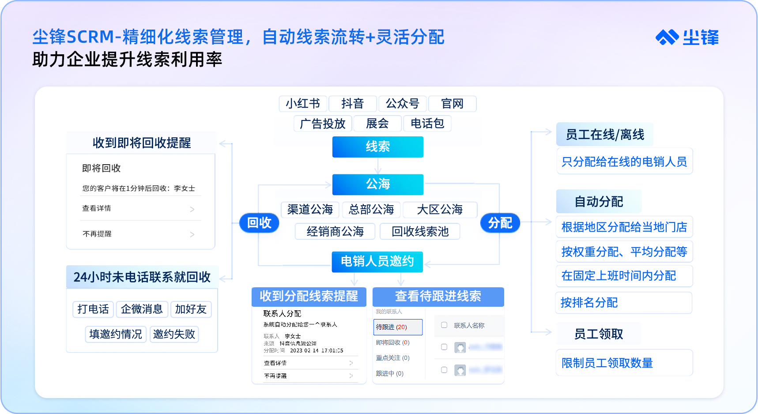Select the 抖音 channel tag
The width and height of the screenshot is (758, 414).
352,104
